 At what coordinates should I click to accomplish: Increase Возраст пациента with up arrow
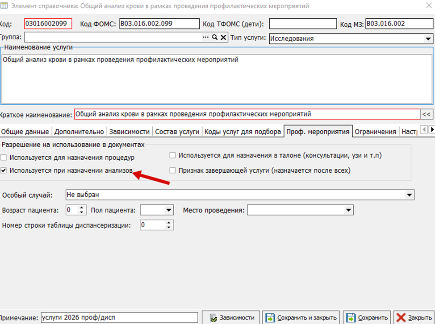(82, 208)
